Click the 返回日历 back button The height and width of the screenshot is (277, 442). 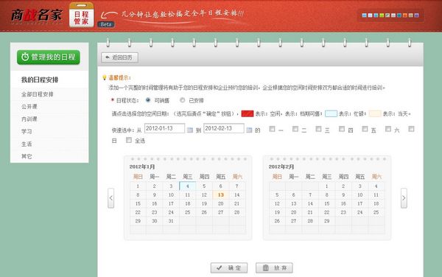coord(119,57)
